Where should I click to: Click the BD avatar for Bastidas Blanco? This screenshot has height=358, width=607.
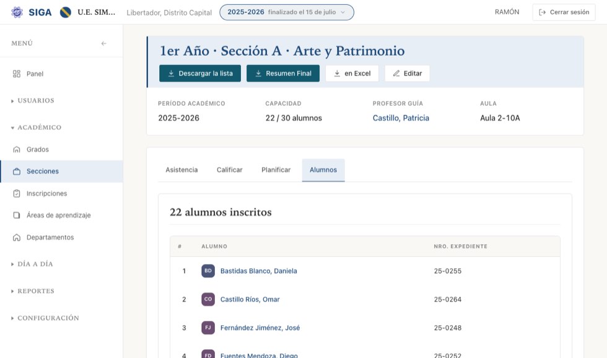tap(208, 271)
